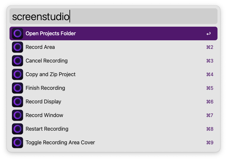Launch the Record Display command
This screenshot has height=160, width=227.
pyautogui.click(x=43, y=102)
